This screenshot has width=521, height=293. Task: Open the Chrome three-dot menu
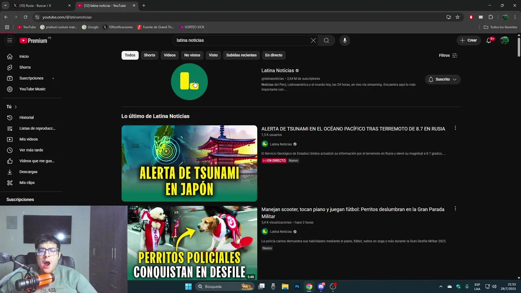coord(515,17)
